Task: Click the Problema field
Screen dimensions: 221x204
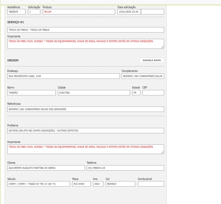Action: (86, 131)
